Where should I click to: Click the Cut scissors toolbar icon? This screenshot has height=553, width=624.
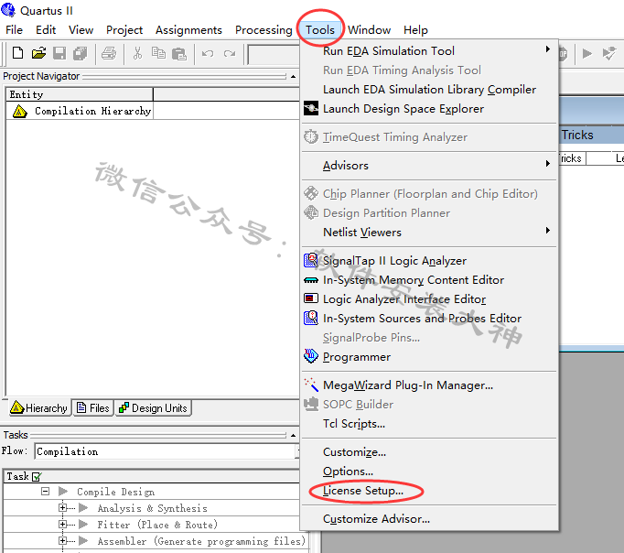pos(137,53)
